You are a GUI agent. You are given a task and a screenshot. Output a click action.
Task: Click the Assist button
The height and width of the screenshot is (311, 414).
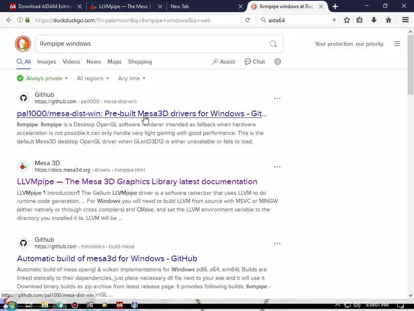223,62
